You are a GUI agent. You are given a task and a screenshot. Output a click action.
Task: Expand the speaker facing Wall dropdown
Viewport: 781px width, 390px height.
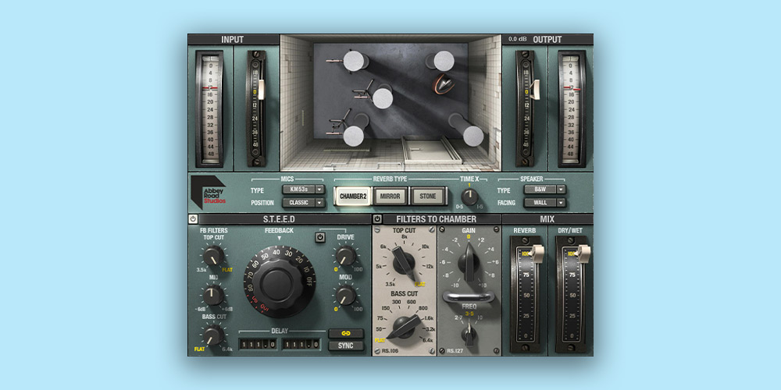[544, 203]
